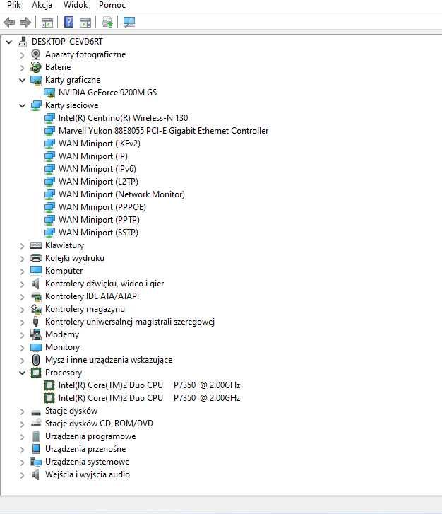
Task: Click the disk drive icon beside Stacje dysków
Action: (36, 412)
